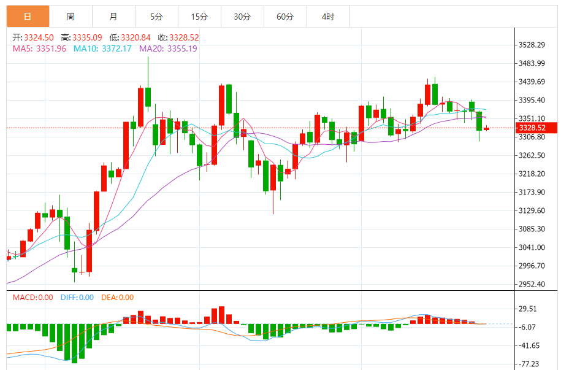Click the 3528.29 price axis label
561x370 pixels.
click(532, 45)
